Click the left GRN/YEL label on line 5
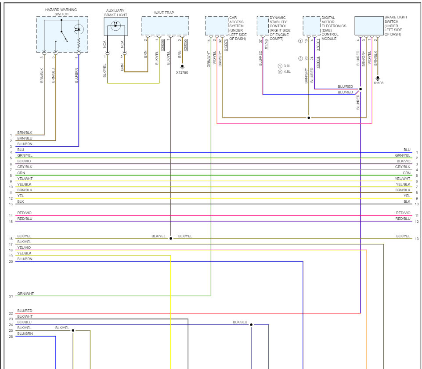 (25, 155)
